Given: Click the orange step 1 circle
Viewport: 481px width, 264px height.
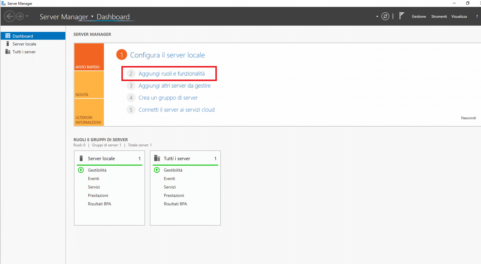Looking at the screenshot, I should [x=122, y=55].
